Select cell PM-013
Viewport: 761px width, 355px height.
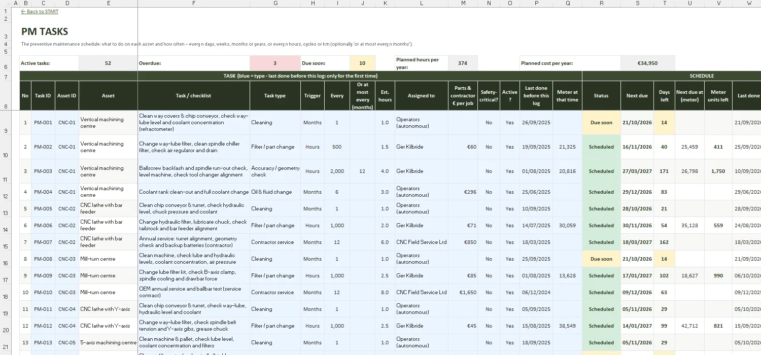click(43, 343)
